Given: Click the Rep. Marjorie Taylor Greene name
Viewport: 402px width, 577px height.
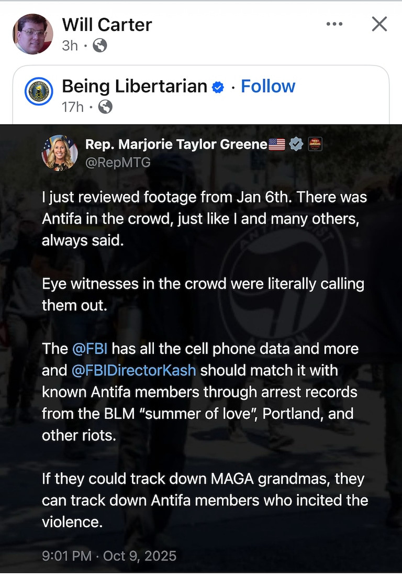Looking at the screenshot, I should click(176, 145).
